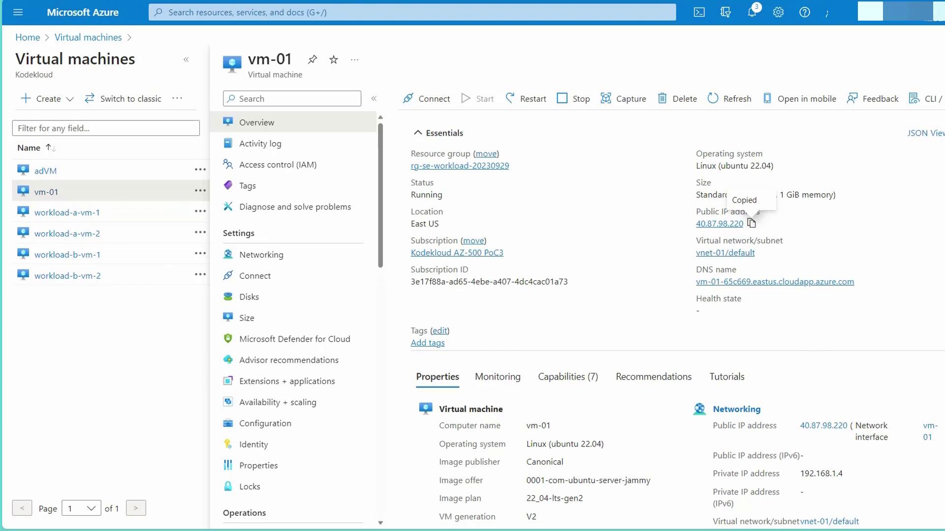
Task: Collapse the Virtual machines list pane
Action: 186,59
